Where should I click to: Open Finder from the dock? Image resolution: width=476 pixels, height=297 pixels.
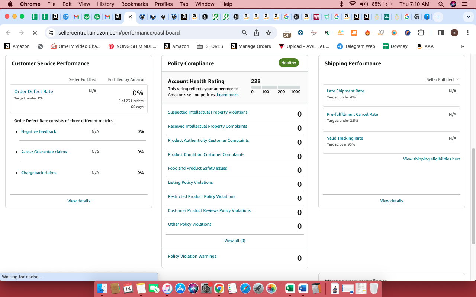tap(102, 288)
